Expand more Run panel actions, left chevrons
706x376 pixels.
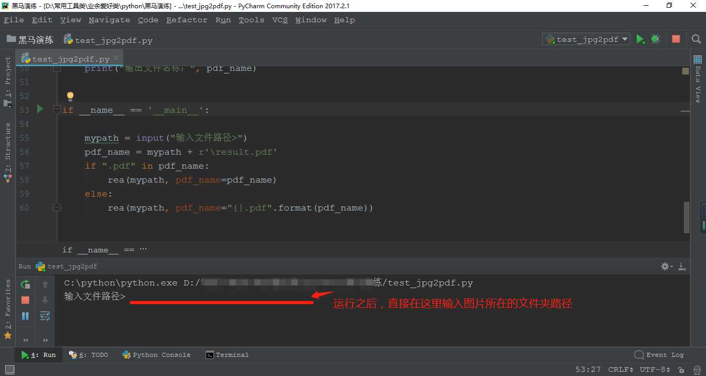25,340
